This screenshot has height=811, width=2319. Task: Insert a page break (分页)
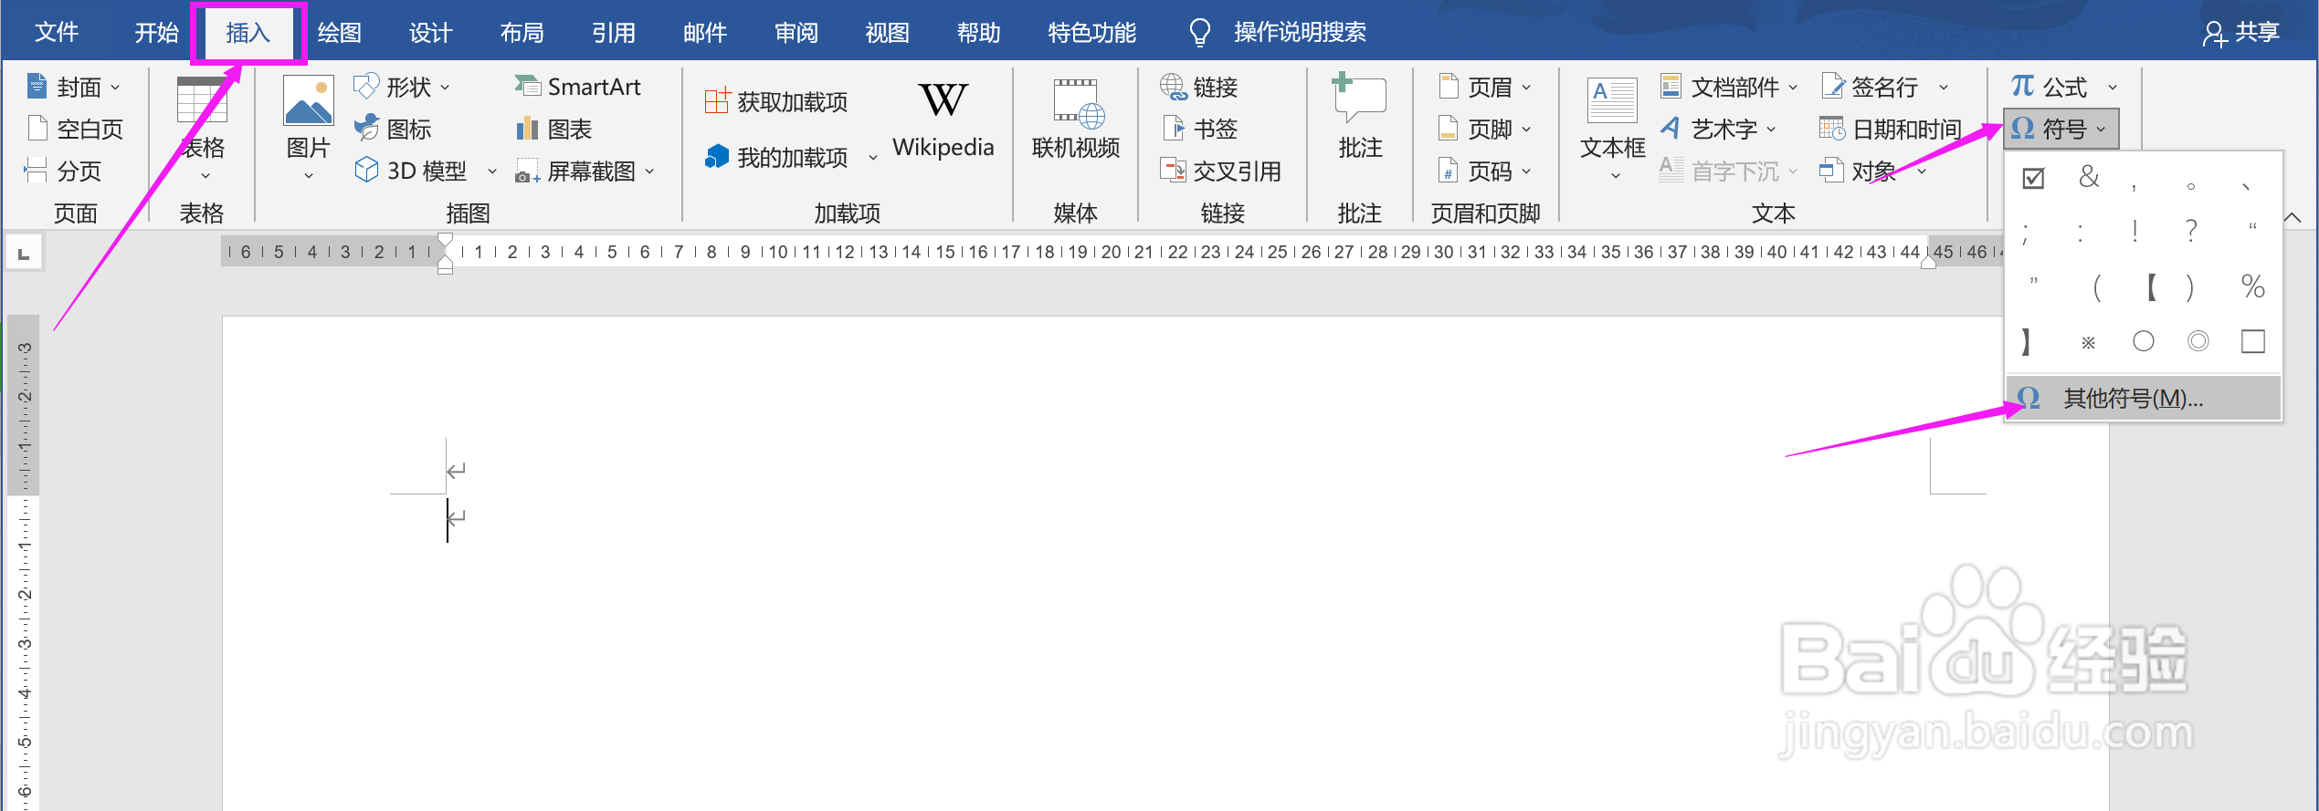pos(62,171)
